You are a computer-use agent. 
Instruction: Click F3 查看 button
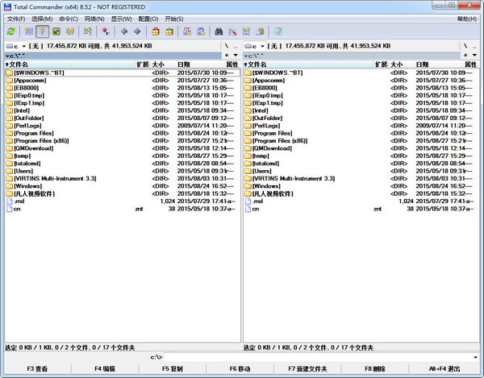click(x=37, y=369)
